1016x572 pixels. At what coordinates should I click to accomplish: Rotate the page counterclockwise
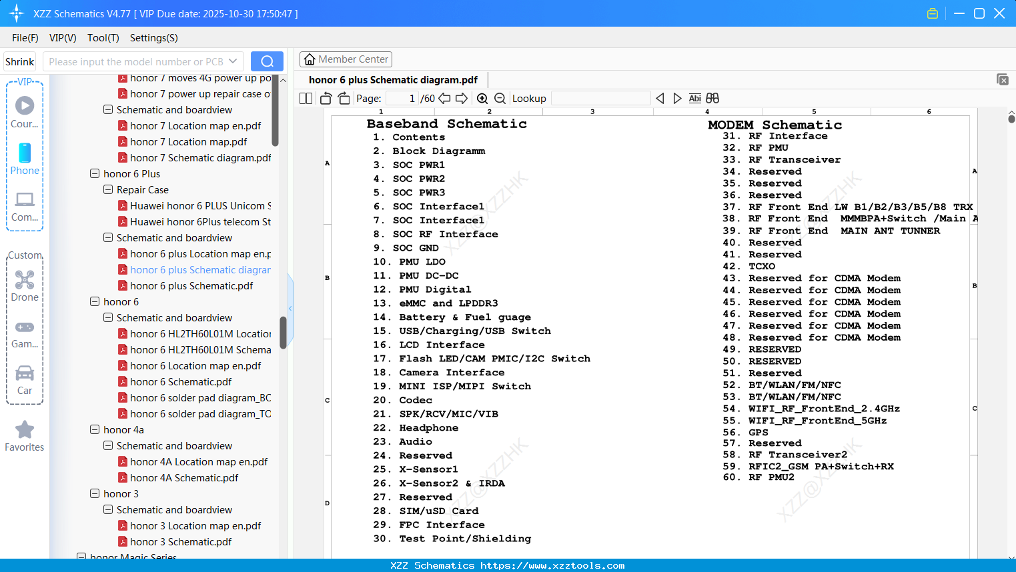[x=326, y=99]
